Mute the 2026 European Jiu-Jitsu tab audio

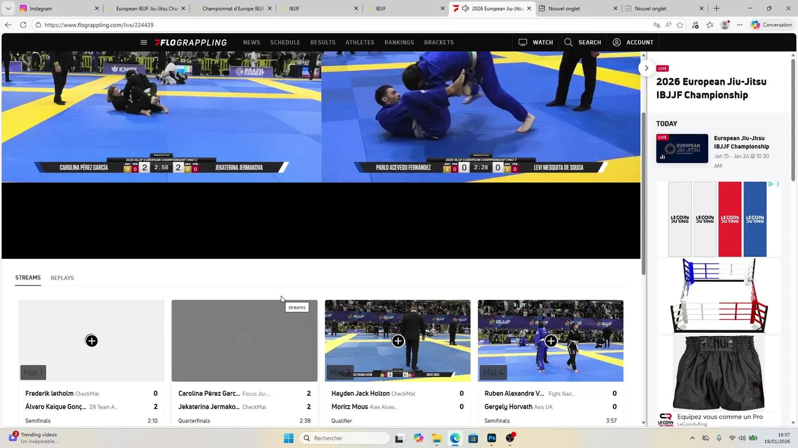pyautogui.click(x=465, y=9)
